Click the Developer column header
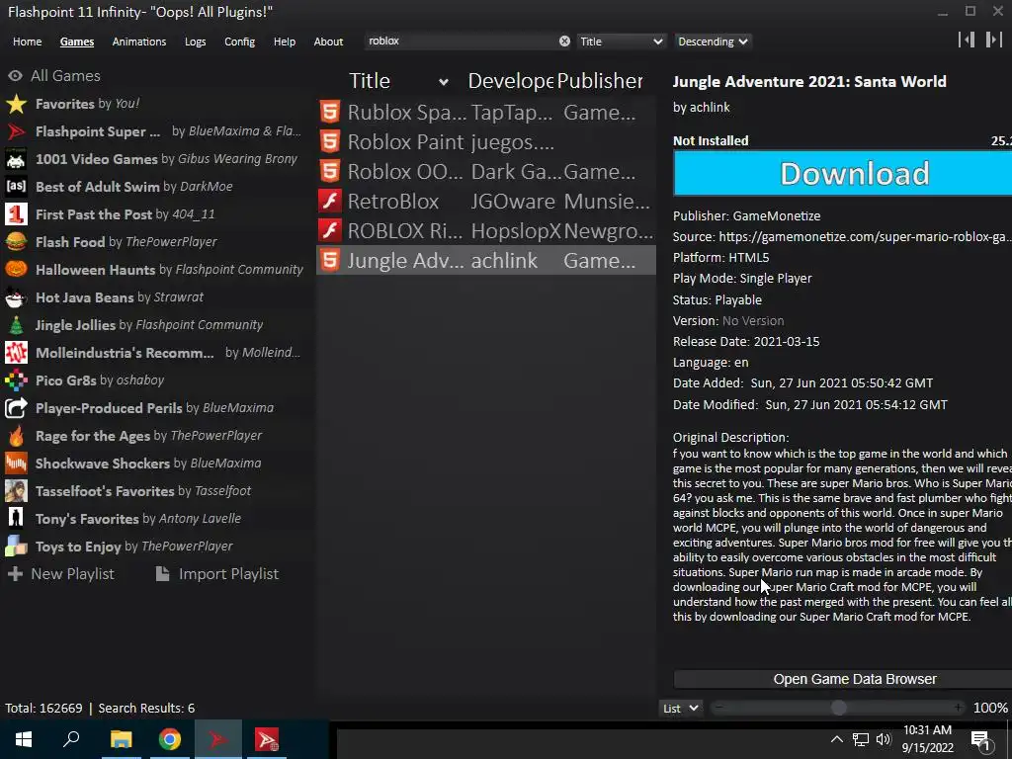The image size is (1012, 759). (x=510, y=81)
